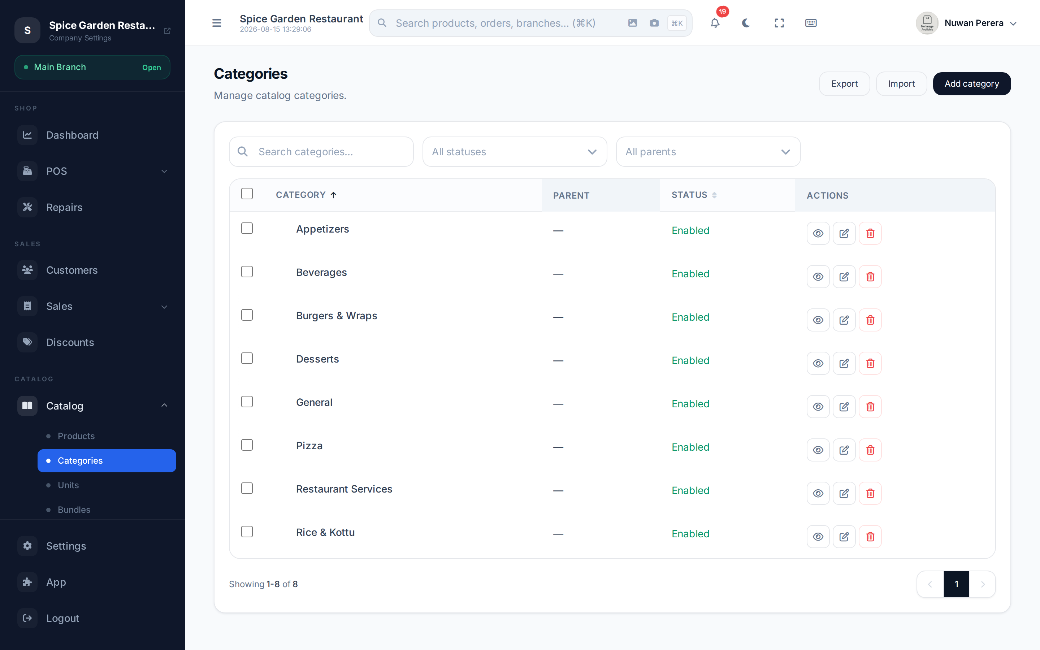
Task: Open Company Settings external link icon
Action: (167, 31)
